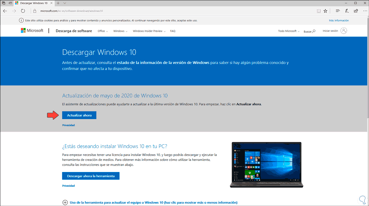Viewport: 369px width, 206px height.
Task: Expand the Office menu
Action: click(103, 31)
